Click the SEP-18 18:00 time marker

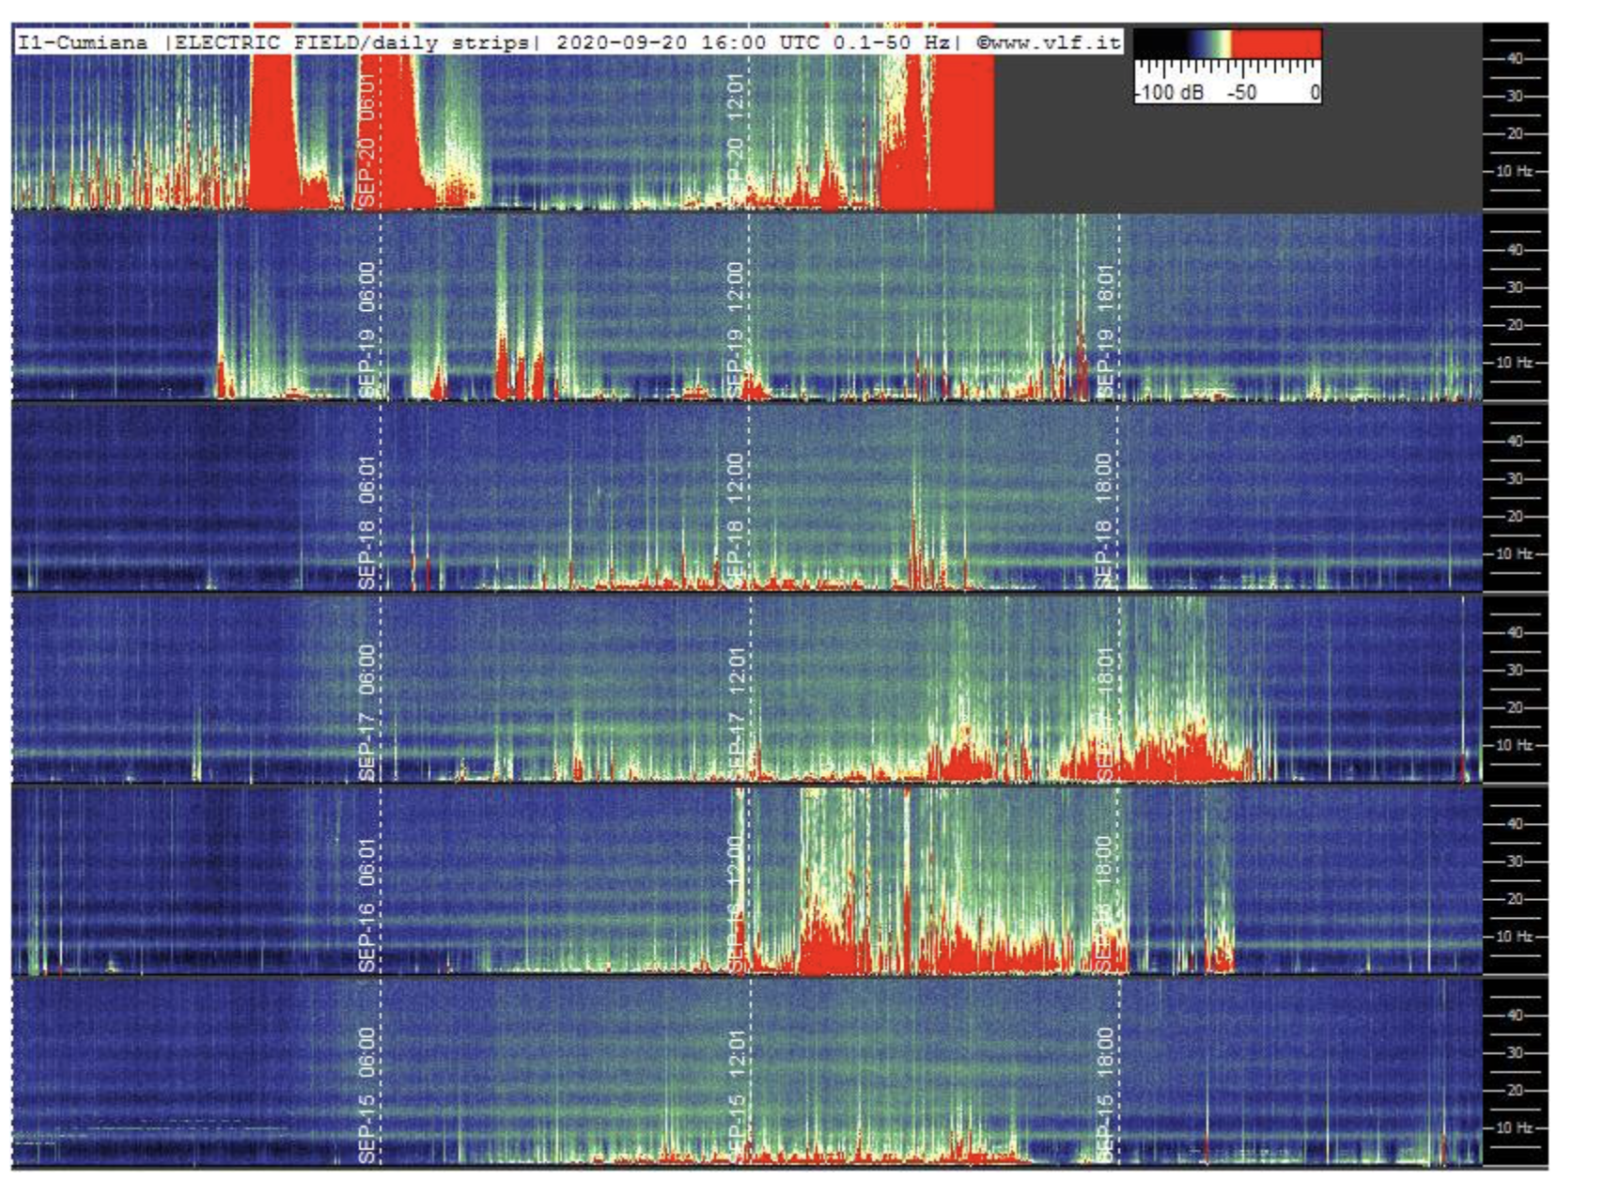(1105, 521)
